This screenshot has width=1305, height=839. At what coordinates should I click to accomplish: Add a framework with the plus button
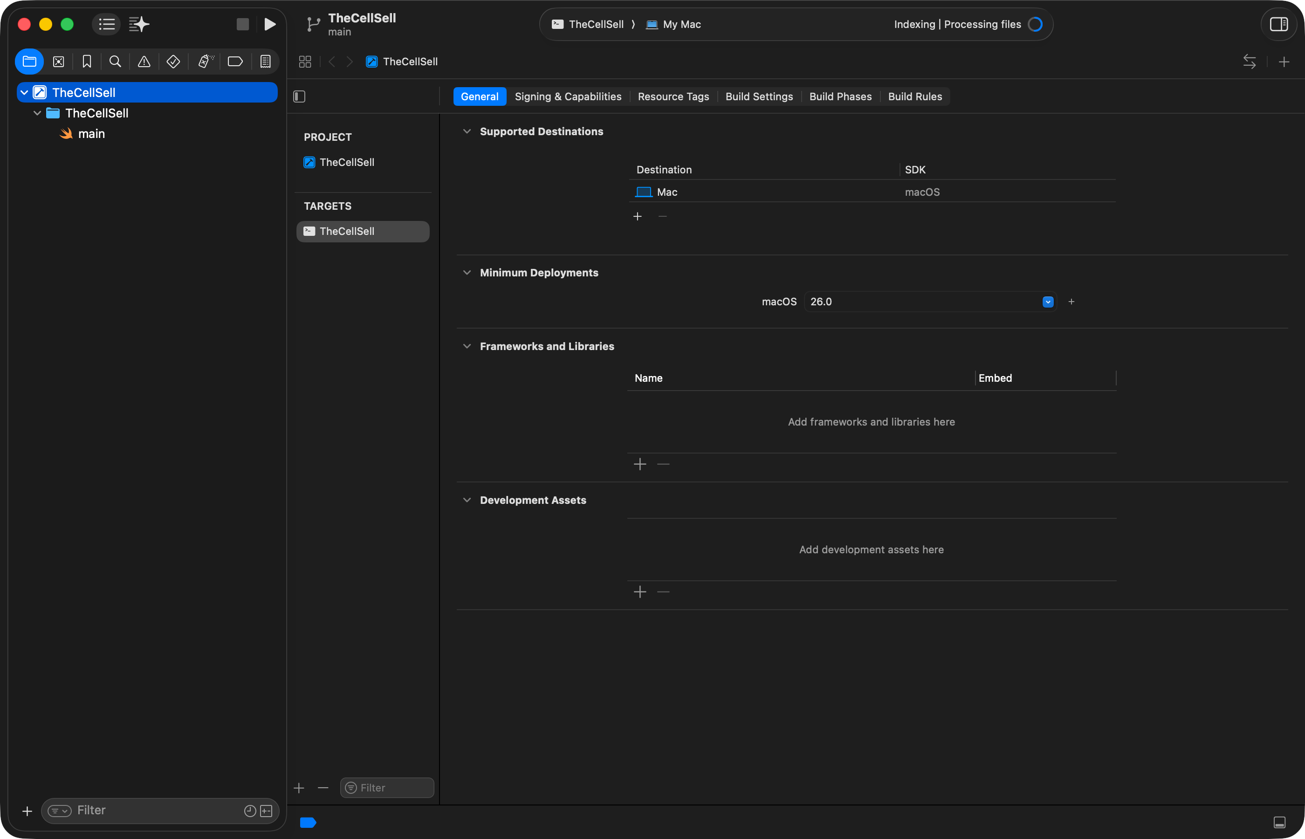click(x=640, y=464)
